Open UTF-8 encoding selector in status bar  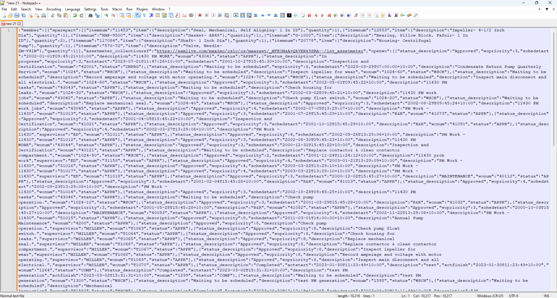513,296
